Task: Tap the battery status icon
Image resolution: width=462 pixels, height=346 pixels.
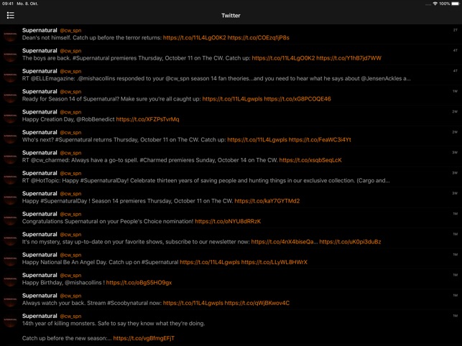Action: [456, 4]
